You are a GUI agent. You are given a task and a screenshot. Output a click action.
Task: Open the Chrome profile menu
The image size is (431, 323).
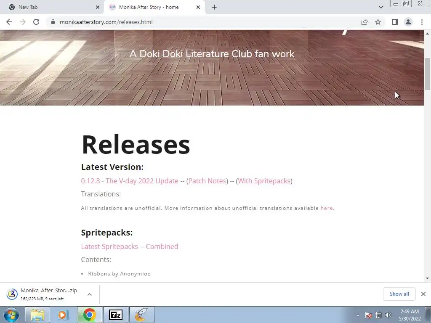tap(408, 22)
